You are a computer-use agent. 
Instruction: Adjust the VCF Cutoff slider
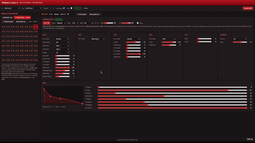coord(133,42)
